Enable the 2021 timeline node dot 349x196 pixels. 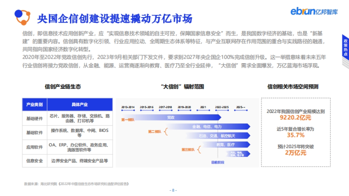(x=203, y=110)
